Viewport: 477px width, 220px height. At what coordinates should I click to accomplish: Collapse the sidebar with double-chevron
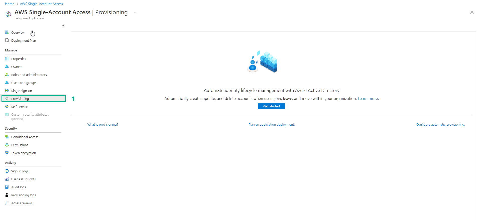(x=63, y=25)
